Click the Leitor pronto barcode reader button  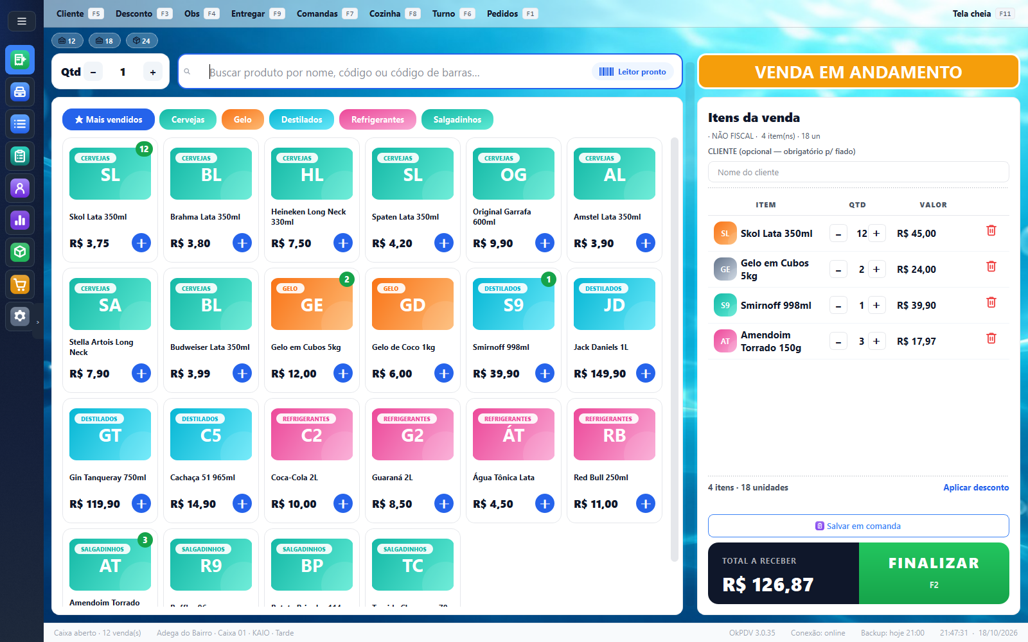coord(633,72)
